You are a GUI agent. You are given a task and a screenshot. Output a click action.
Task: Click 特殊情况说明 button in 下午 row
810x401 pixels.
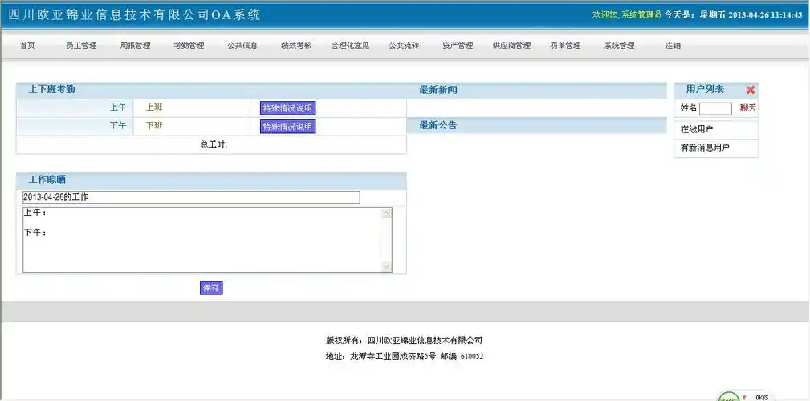(287, 127)
